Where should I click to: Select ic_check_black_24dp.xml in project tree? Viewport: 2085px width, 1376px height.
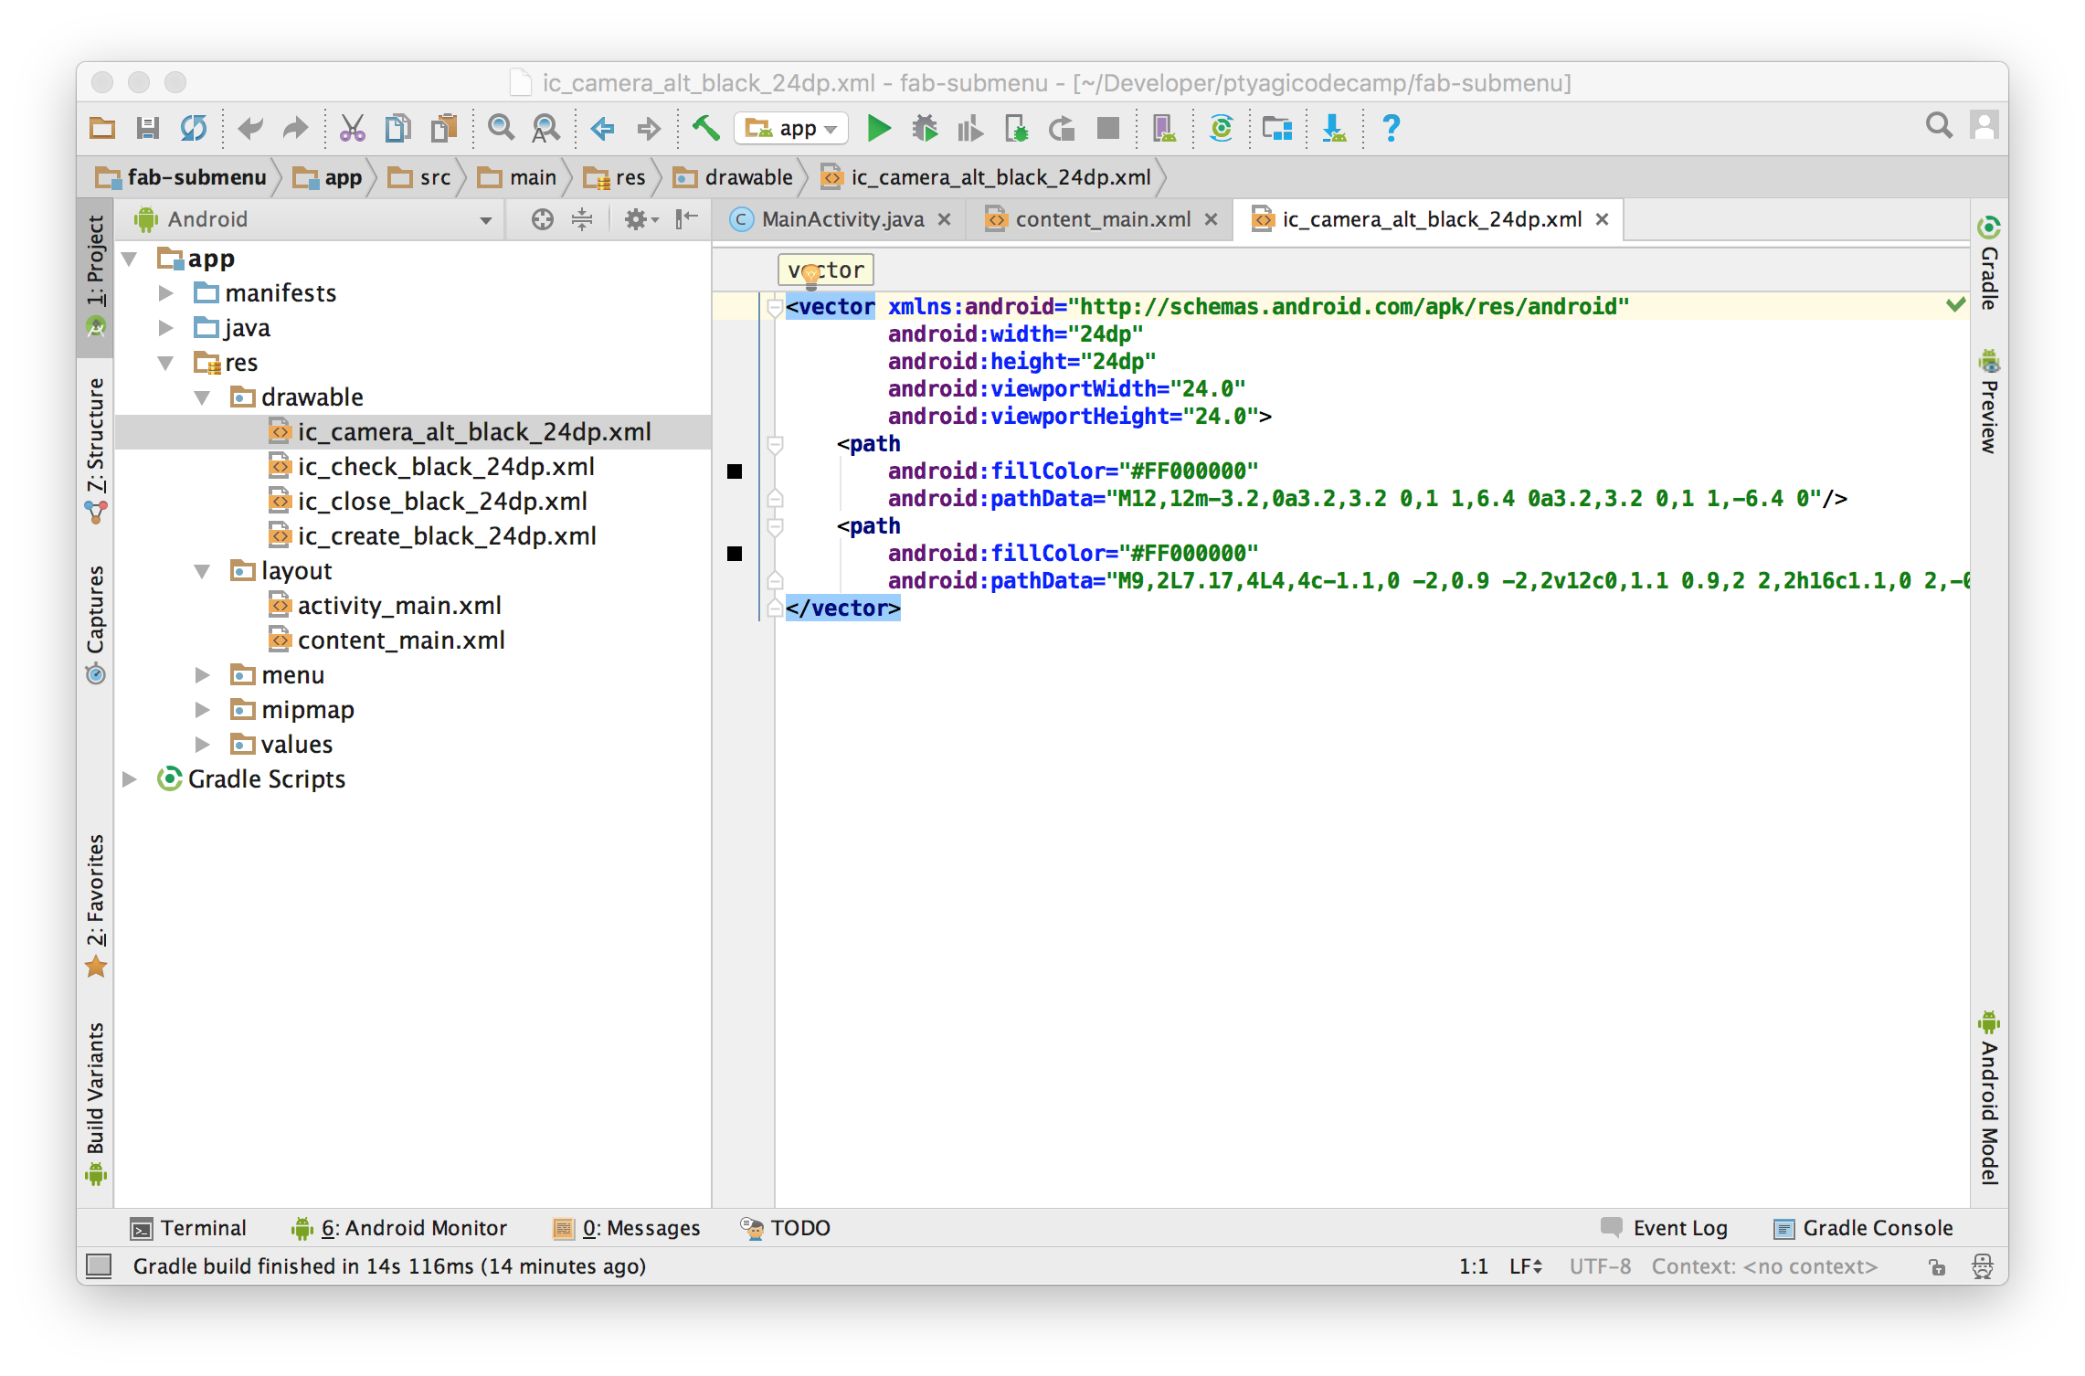[x=446, y=467]
